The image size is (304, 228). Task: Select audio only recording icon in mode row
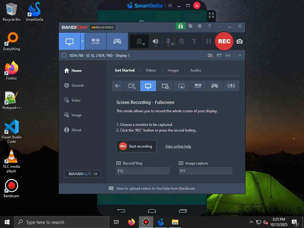pos(231,86)
